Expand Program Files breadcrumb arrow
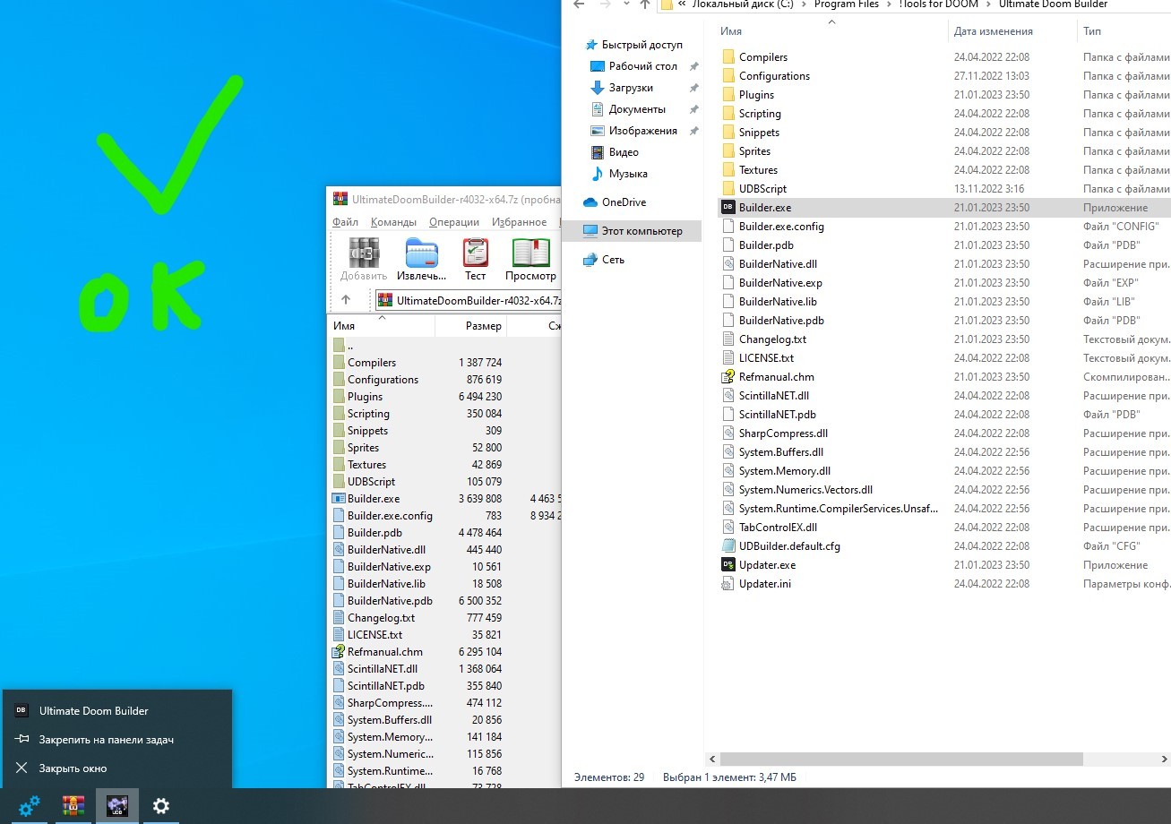 (x=888, y=4)
